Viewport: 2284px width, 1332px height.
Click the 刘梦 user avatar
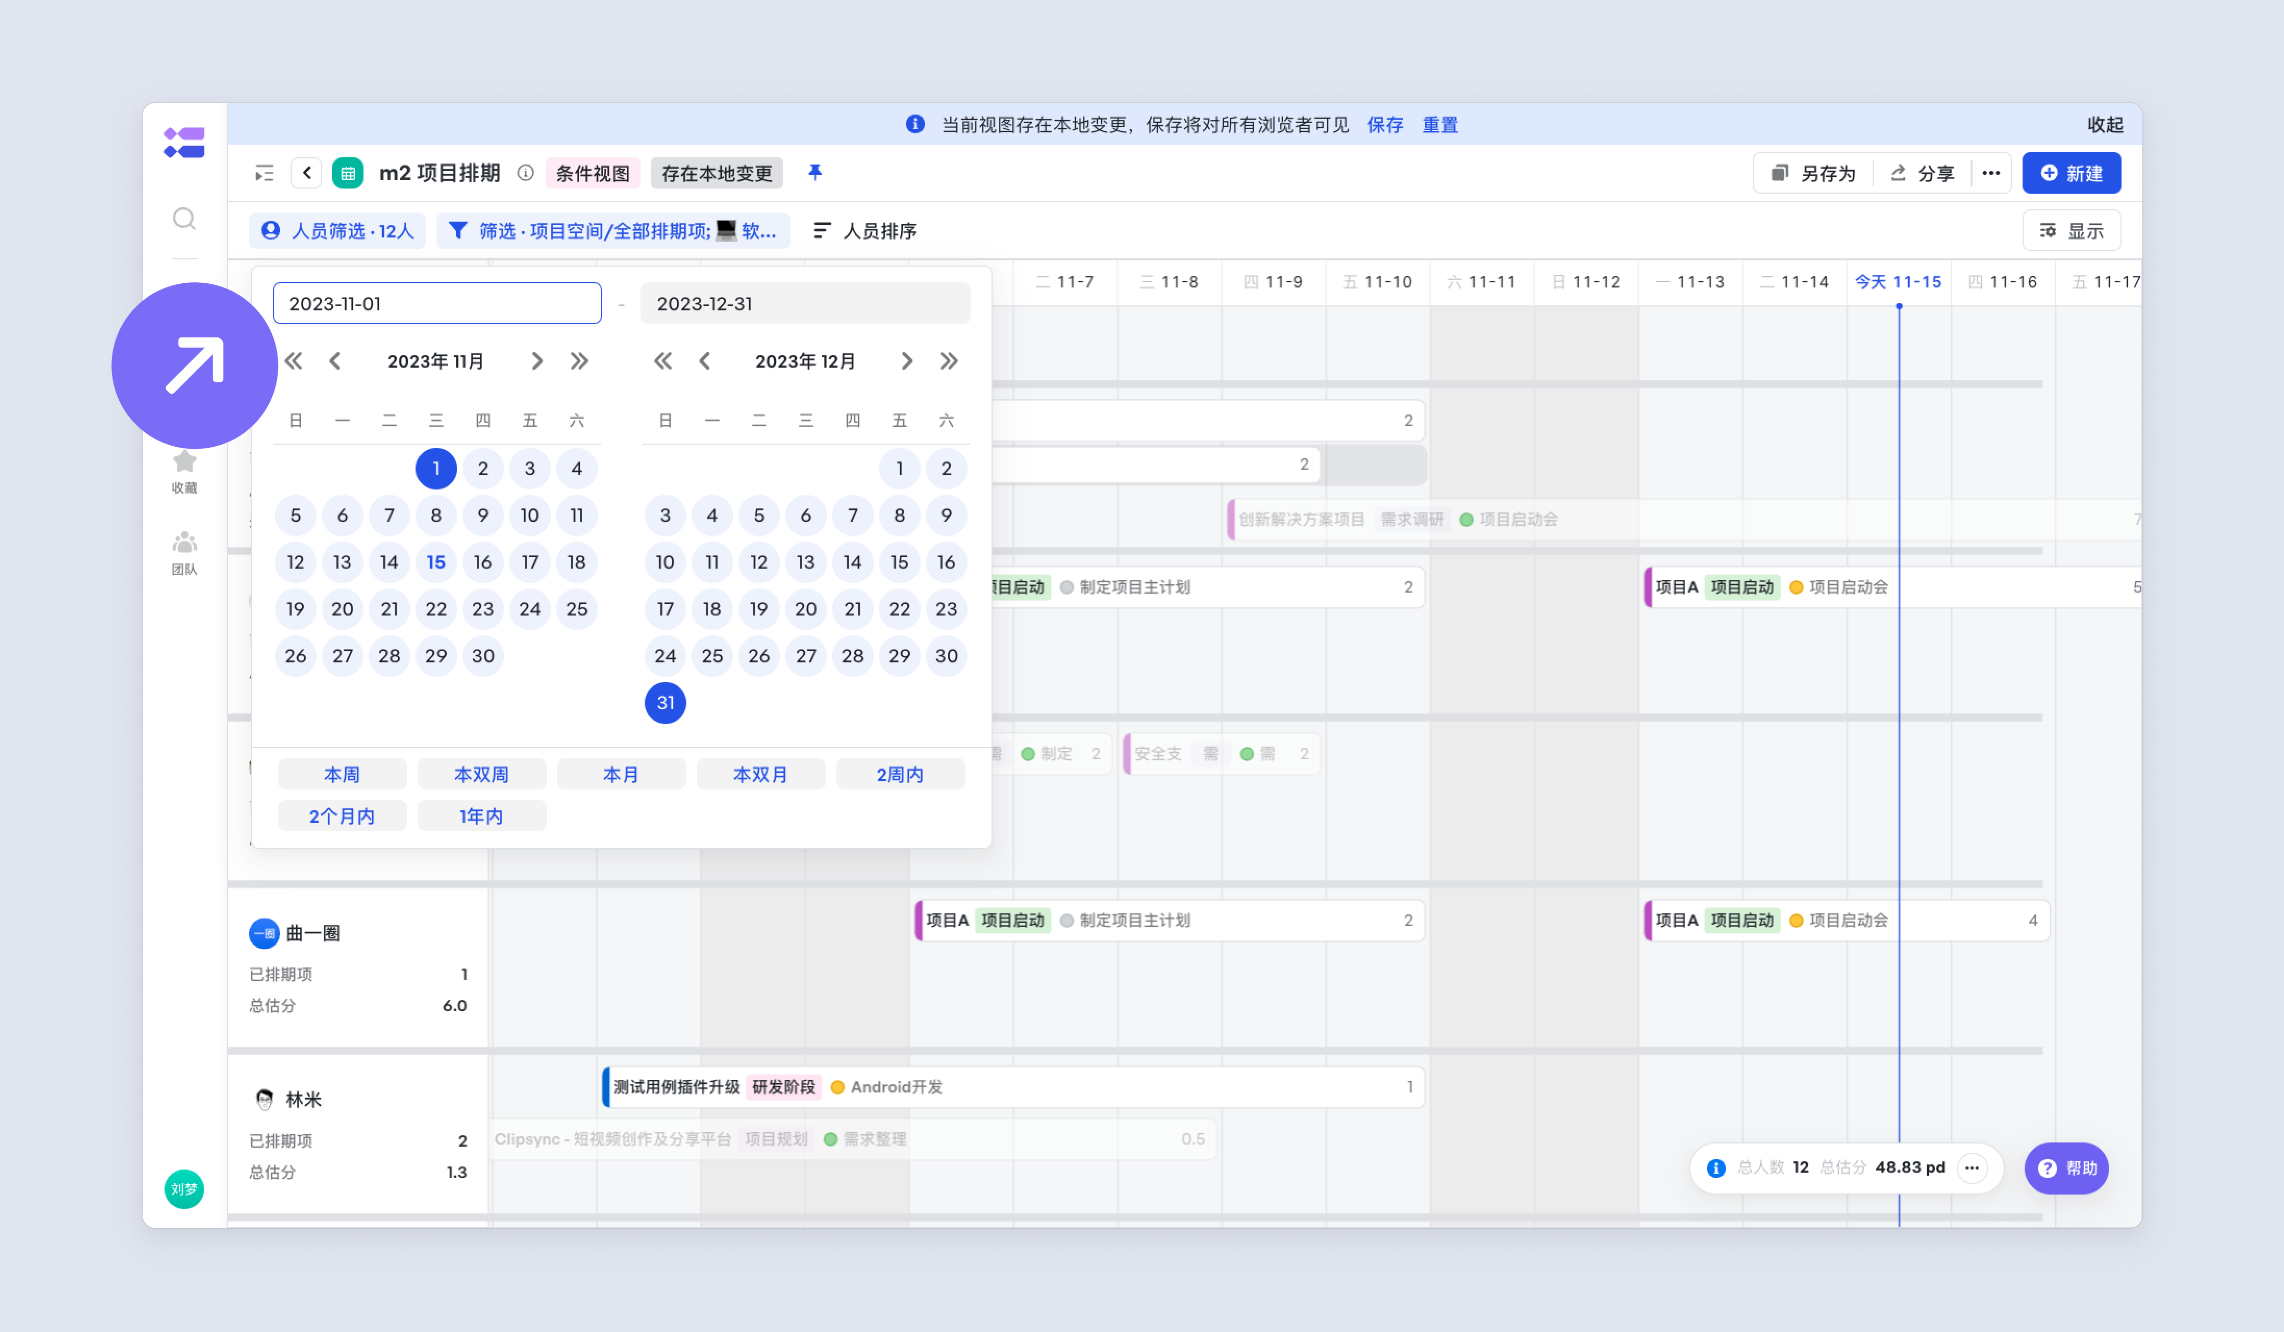point(184,1189)
